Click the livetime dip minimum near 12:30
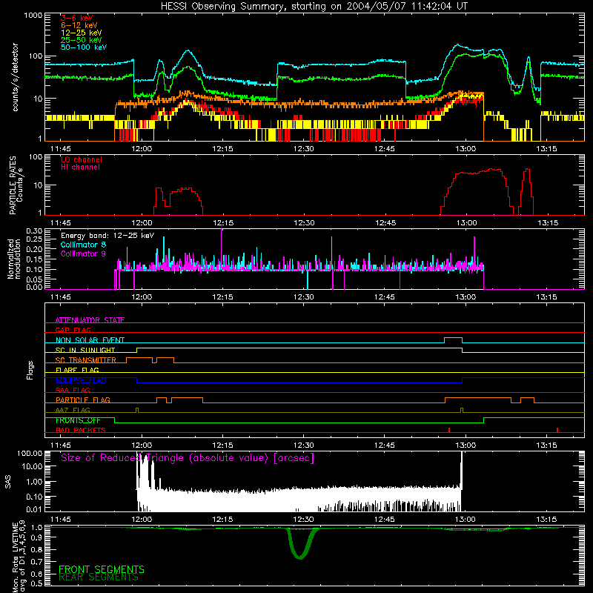Viewport: 593px width, 593px height. [x=299, y=557]
